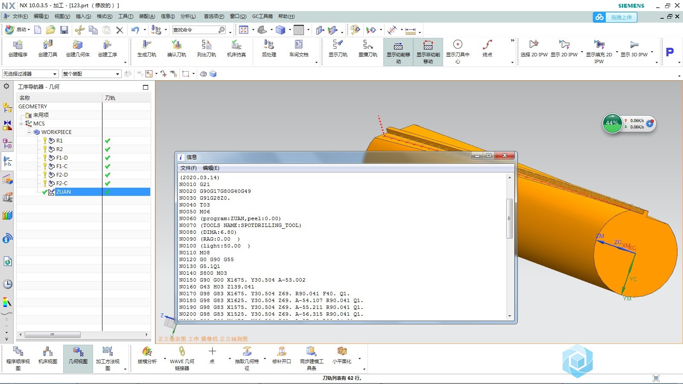Click 显示 2D IPW icon
Viewport: 683px width, 384px height.
coord(564,49)
